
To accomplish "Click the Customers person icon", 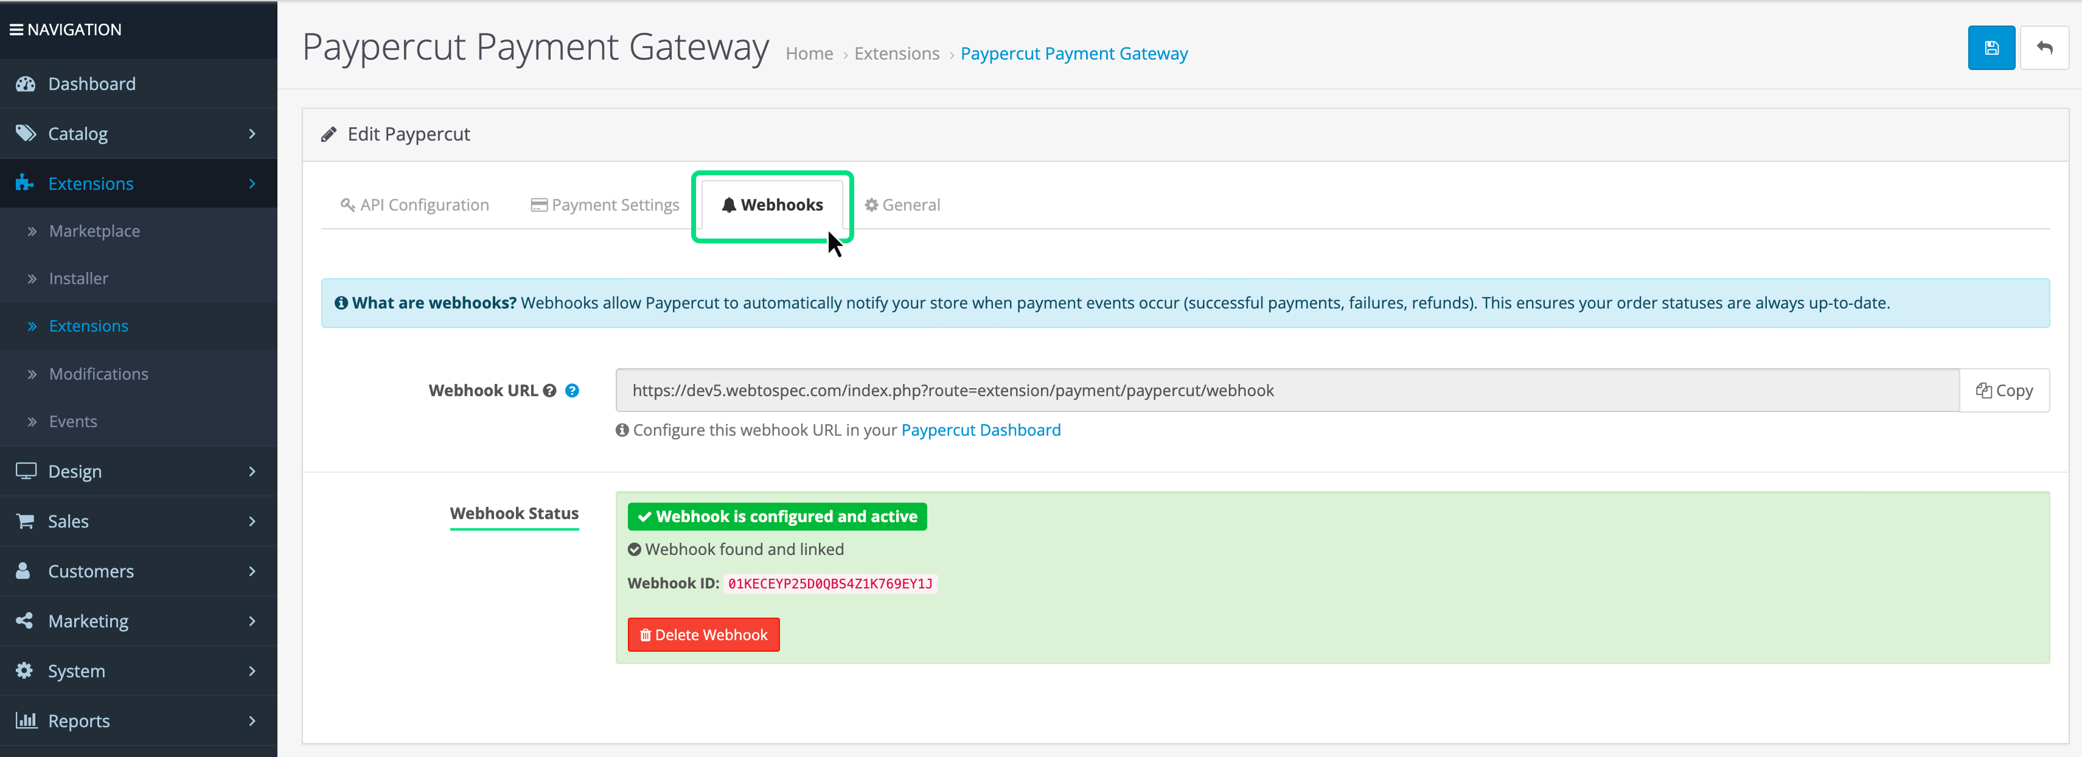I will [x=24, y=570].
